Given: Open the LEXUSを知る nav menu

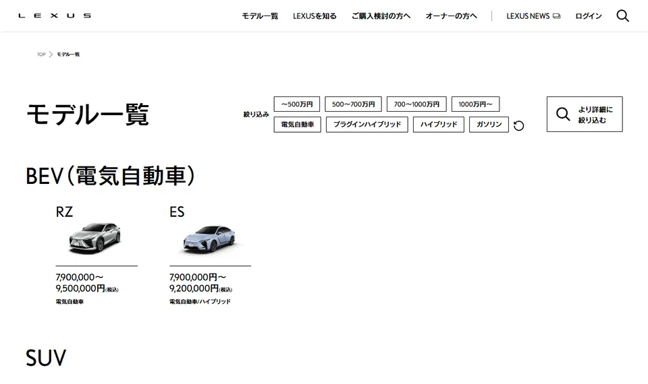Looking at the screenshot, I should click(x=315, y=16).
